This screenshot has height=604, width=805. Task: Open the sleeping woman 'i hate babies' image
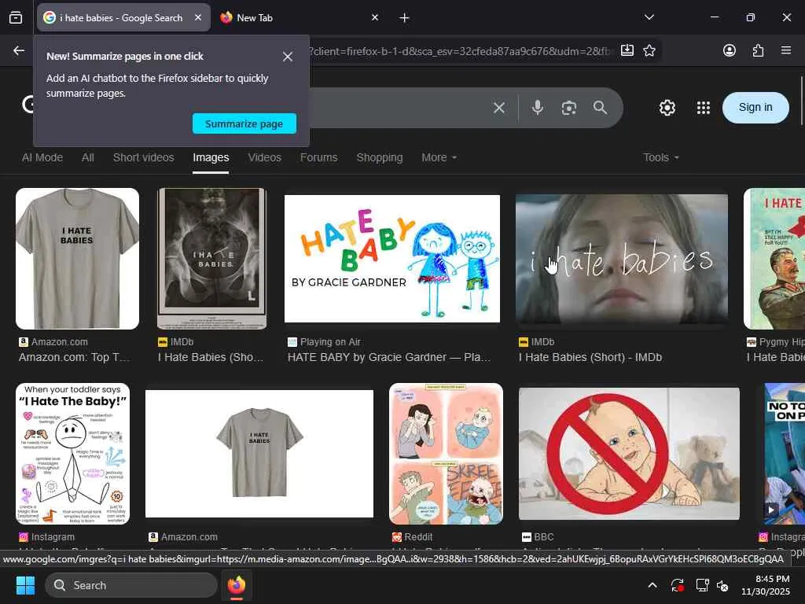622,259
